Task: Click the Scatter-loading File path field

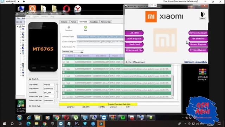Action: click(100, 42)
